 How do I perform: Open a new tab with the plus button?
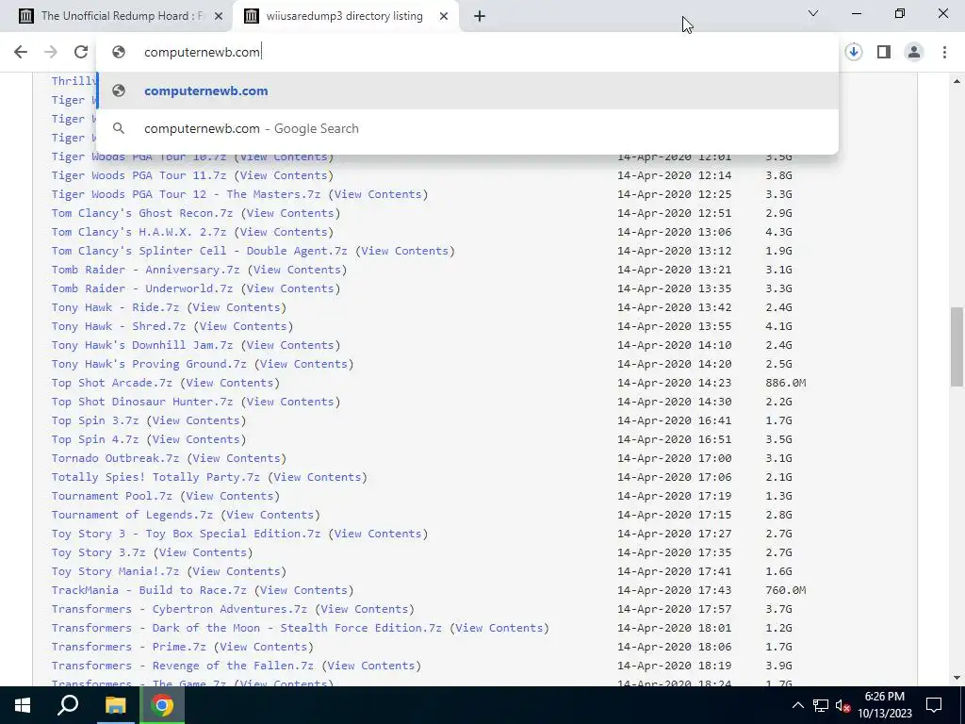pos(480,16)
